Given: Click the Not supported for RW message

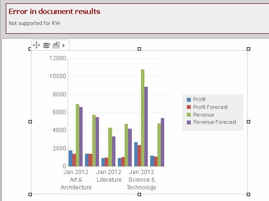Looking at the screenshot, I should pyautogui.click(x=34, y=23).
